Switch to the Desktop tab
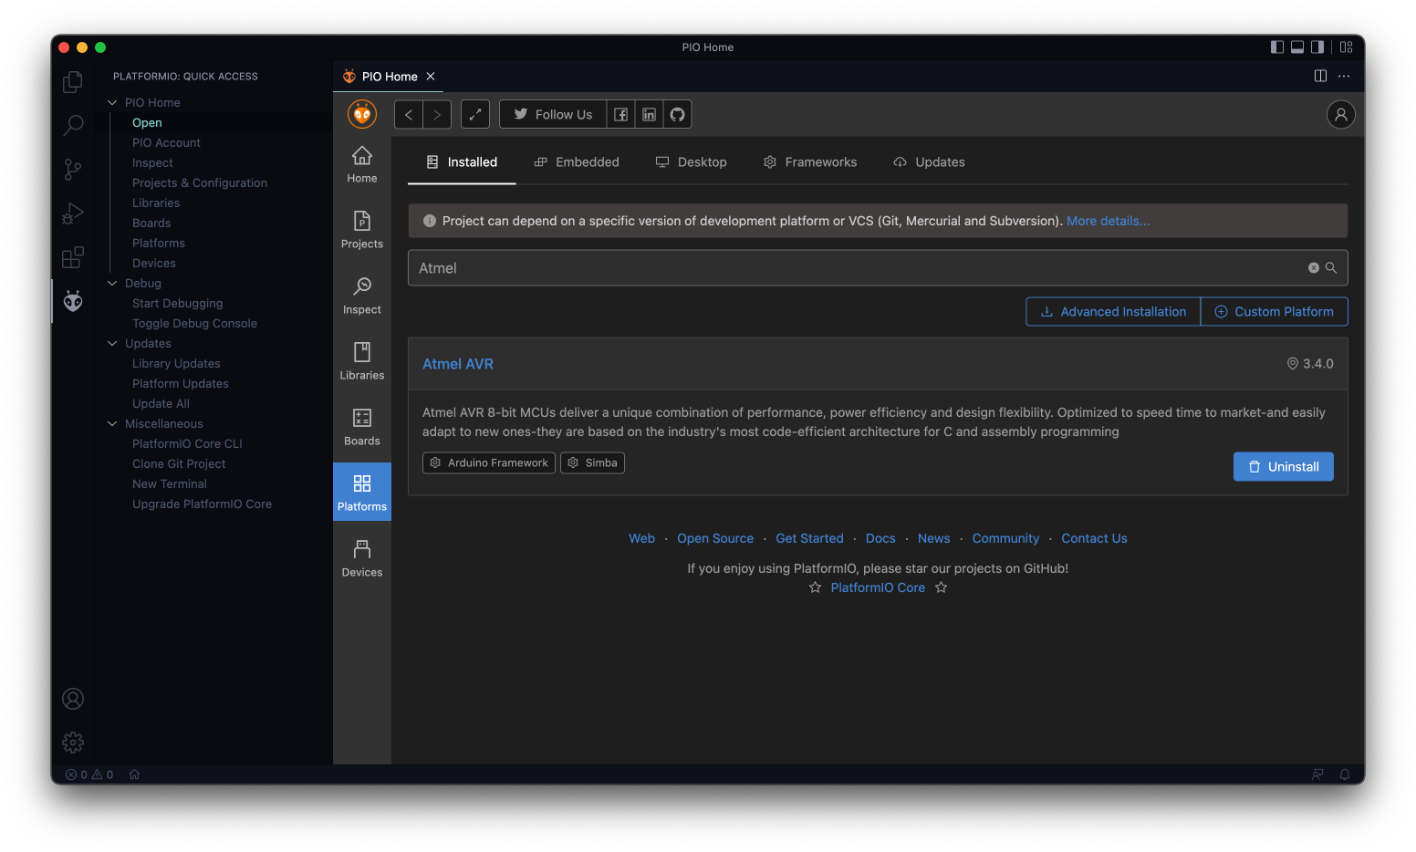 [x=692, y=162]
